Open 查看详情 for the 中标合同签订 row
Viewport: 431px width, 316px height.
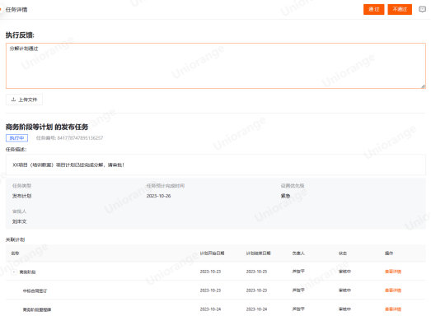(393, 290)
